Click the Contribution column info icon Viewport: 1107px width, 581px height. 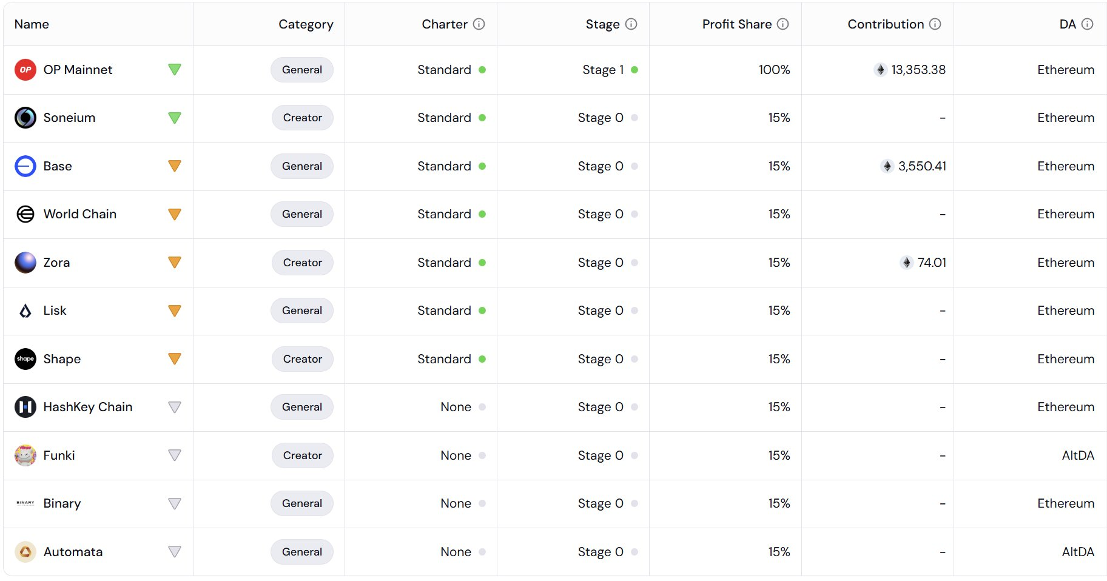[935, 24]
